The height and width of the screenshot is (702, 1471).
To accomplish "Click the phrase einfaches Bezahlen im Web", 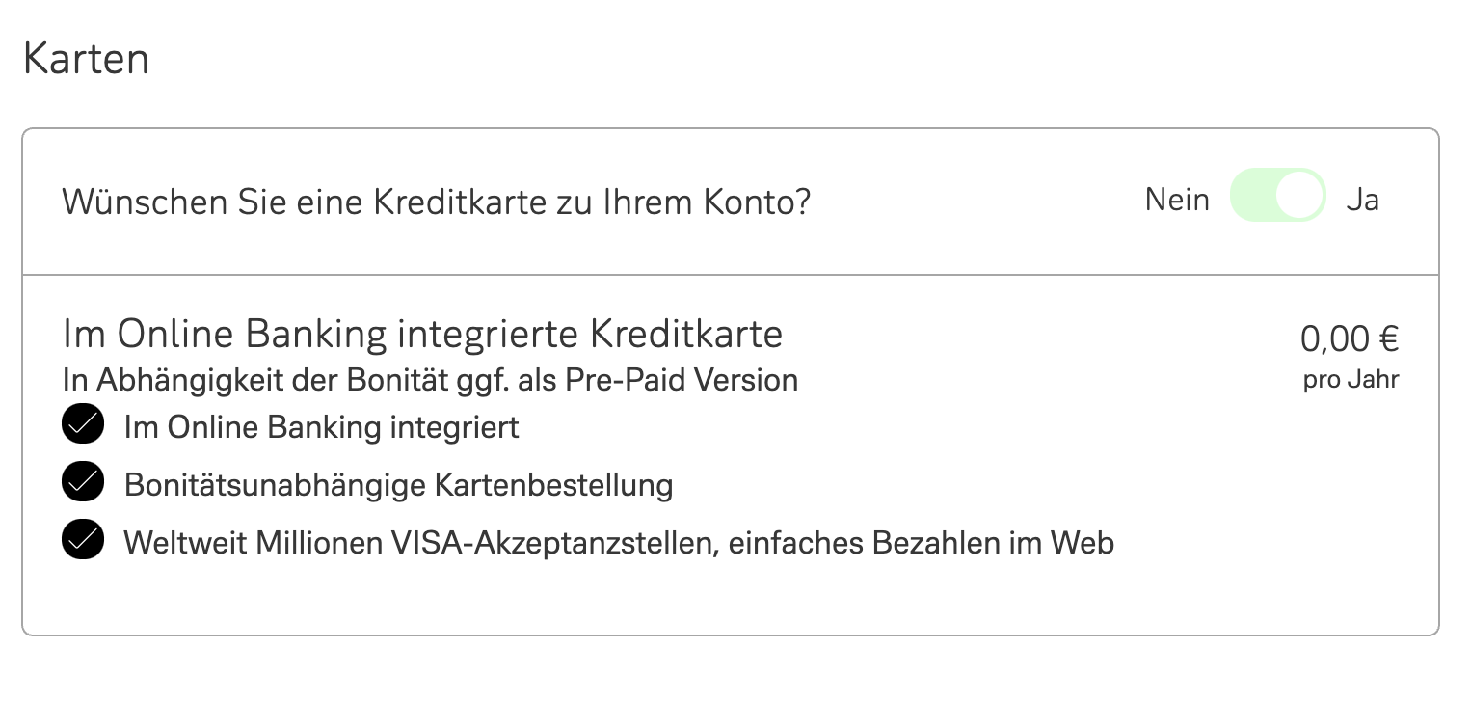I will [x=922, y=542].
